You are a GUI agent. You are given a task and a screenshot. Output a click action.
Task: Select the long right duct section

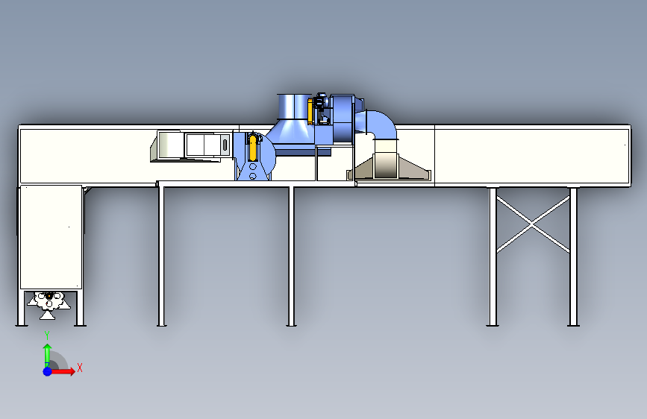coord(532,155)
